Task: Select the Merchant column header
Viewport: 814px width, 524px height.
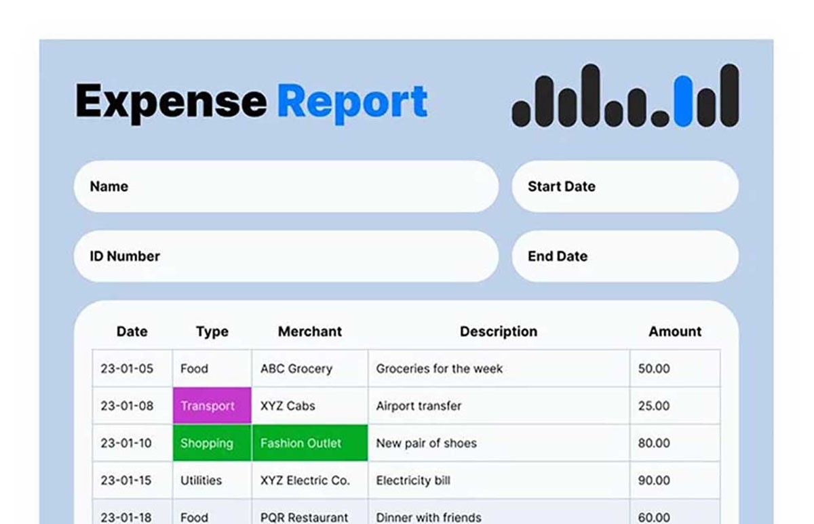Action: 309,331
